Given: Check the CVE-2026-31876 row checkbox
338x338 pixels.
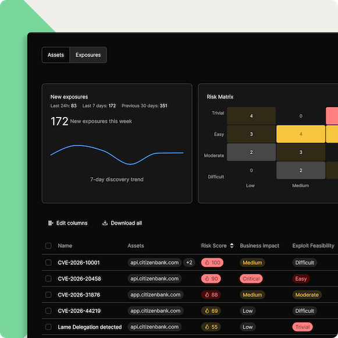Looking at the screenshot, I should tap(48, 295).
